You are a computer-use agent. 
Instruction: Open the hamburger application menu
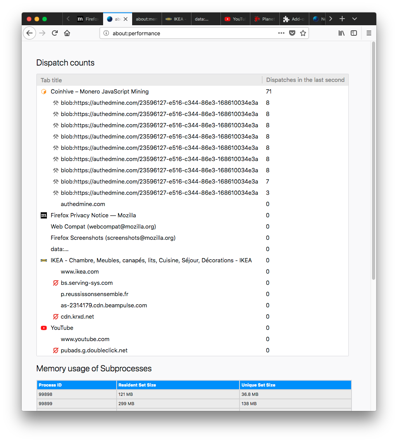pos(369,33)
